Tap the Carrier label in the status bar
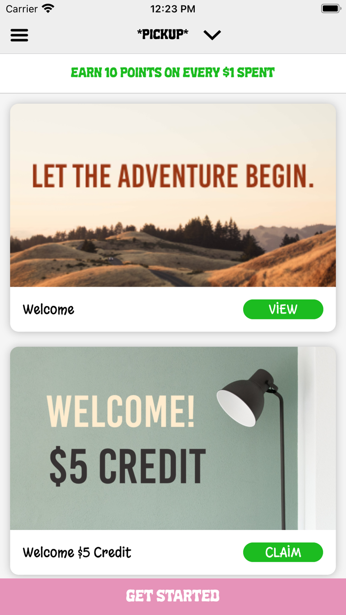The height and width of the screenshot is (615, 346). click(x=22, y=9)
